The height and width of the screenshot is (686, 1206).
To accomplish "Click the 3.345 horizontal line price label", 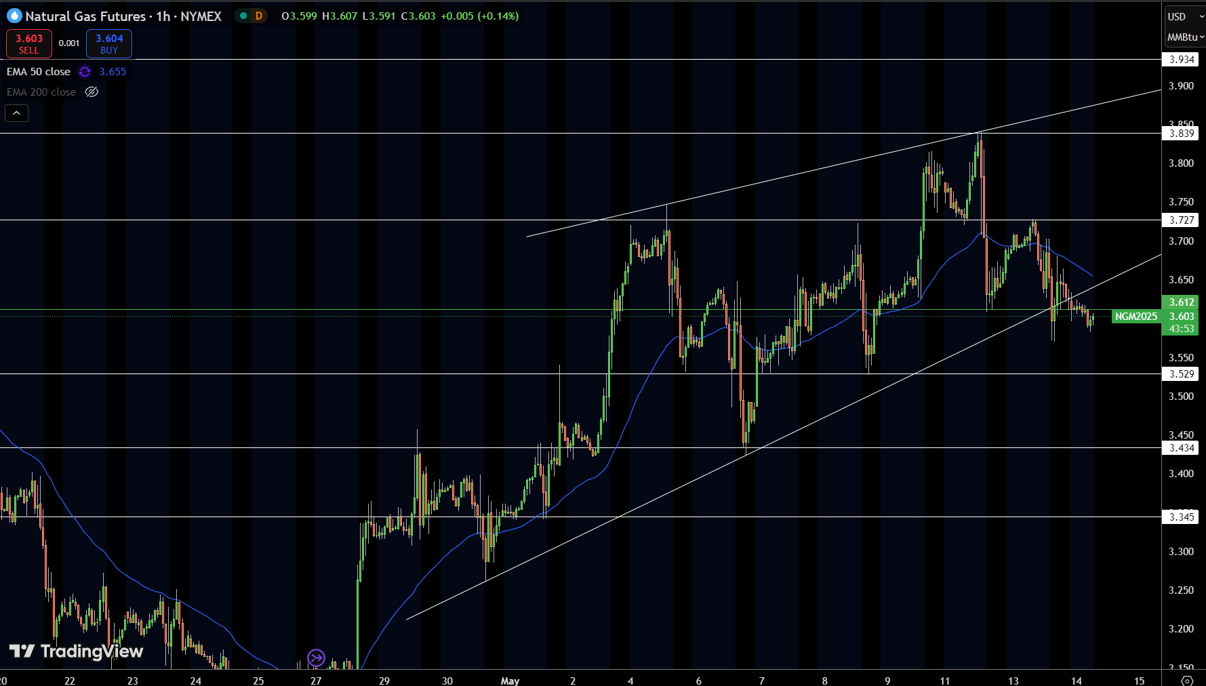I will (x=1182, y=517).
